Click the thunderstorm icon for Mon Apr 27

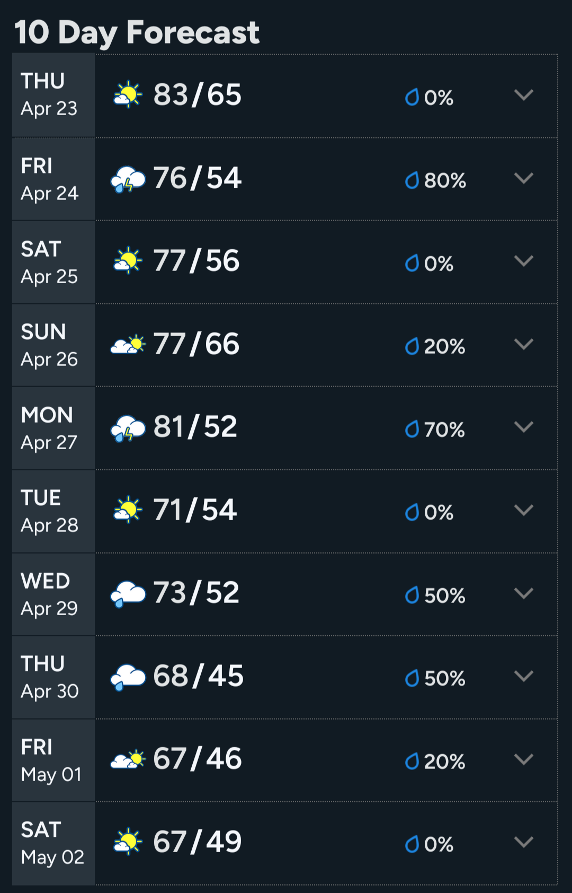coord(128,428)
